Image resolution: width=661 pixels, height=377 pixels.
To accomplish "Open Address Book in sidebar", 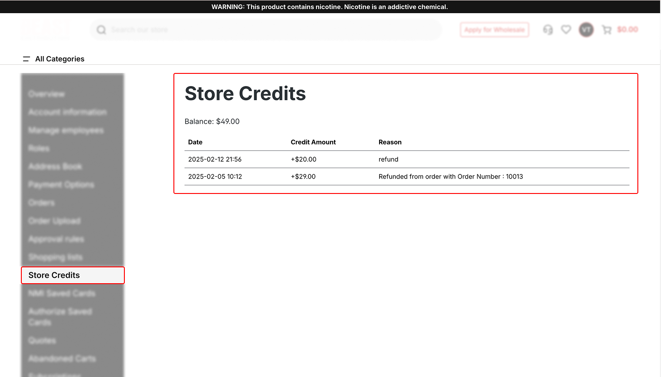I will [55, 166].
